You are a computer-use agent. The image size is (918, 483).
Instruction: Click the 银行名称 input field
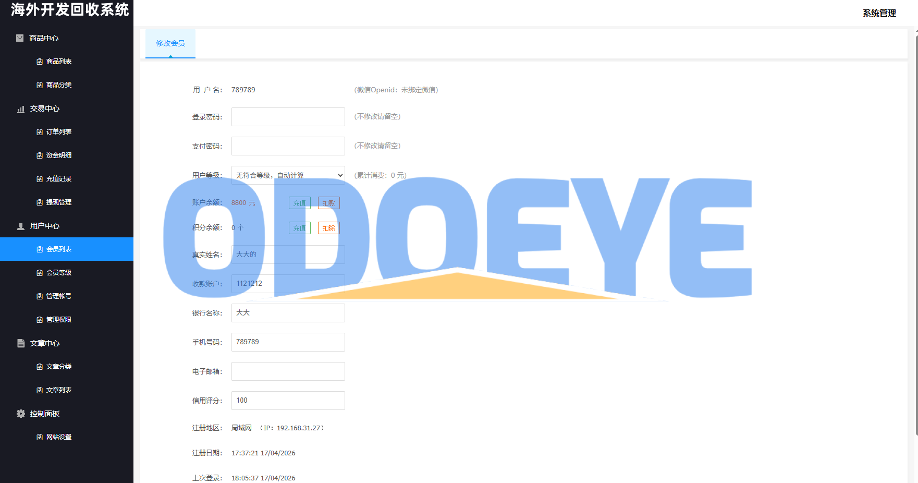tap(288, 313)
